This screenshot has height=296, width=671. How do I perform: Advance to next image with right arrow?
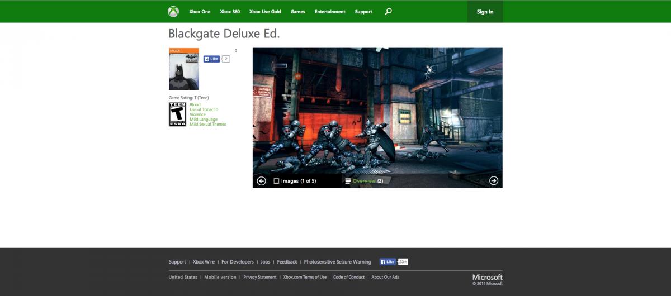click(x=494, y=180)
